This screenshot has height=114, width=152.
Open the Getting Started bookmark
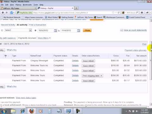tap(66, 17)
